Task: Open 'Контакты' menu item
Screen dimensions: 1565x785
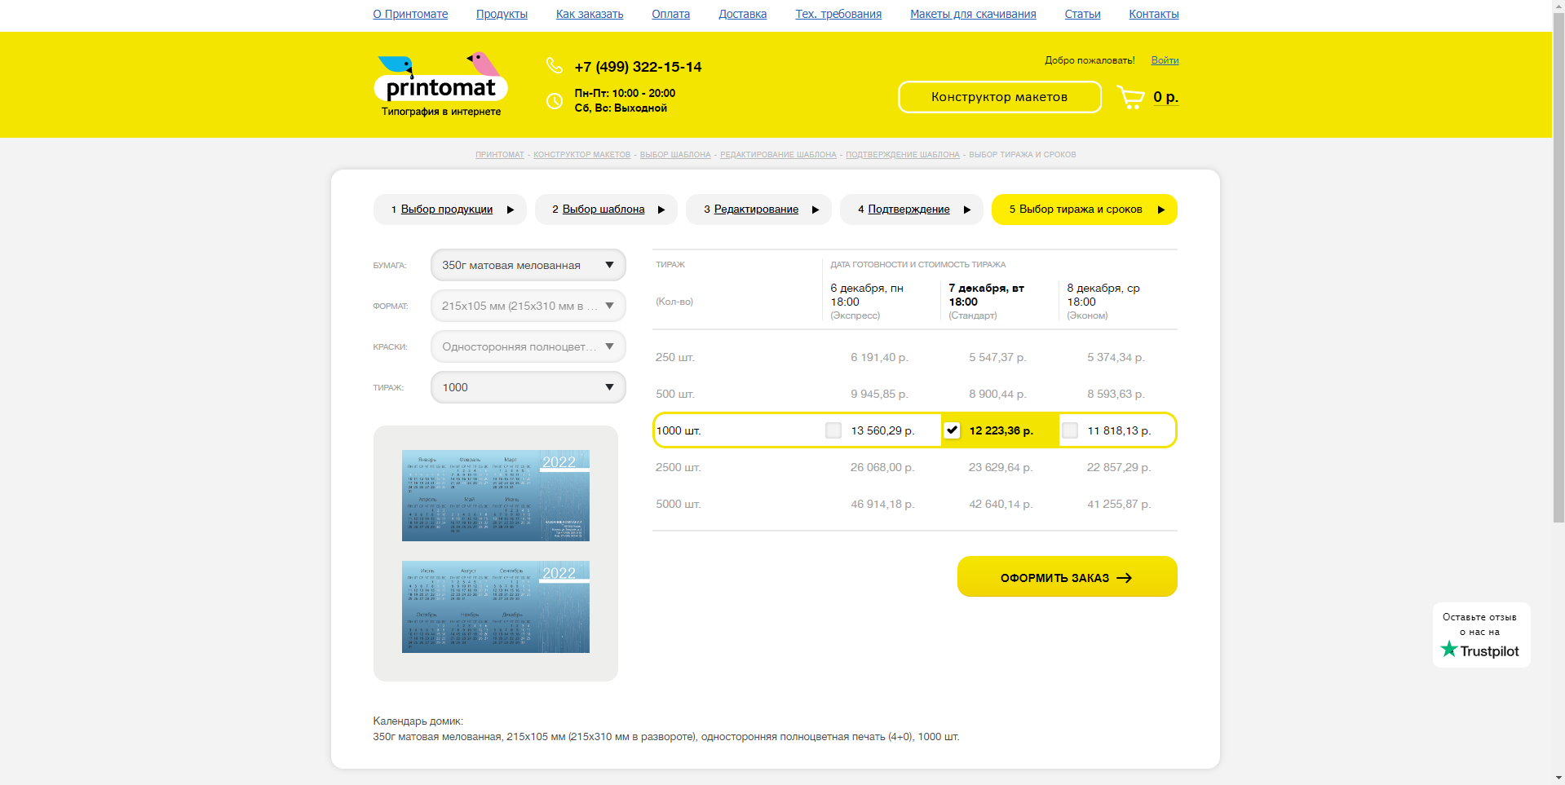Action: pos(1153,14)
